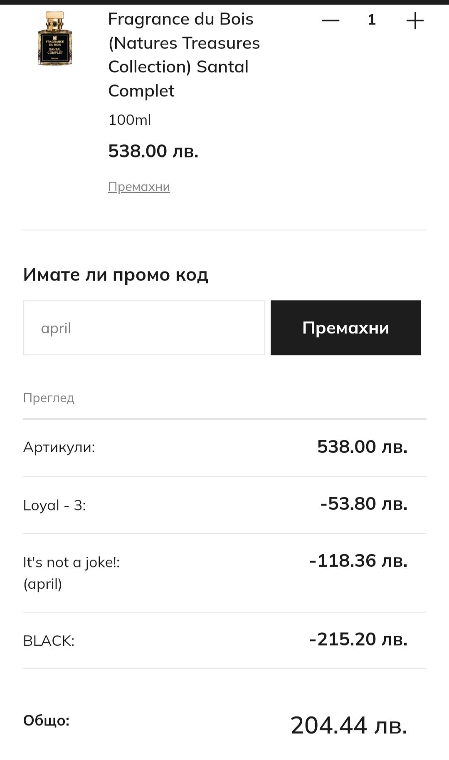Select the BLACK discount label
Screen dimensions: 449x760
click(x=49, y=641)
